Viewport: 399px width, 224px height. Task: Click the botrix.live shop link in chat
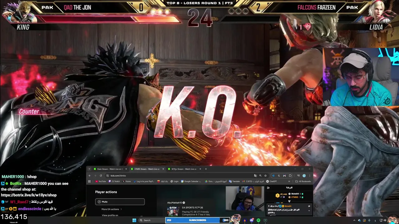29,195
